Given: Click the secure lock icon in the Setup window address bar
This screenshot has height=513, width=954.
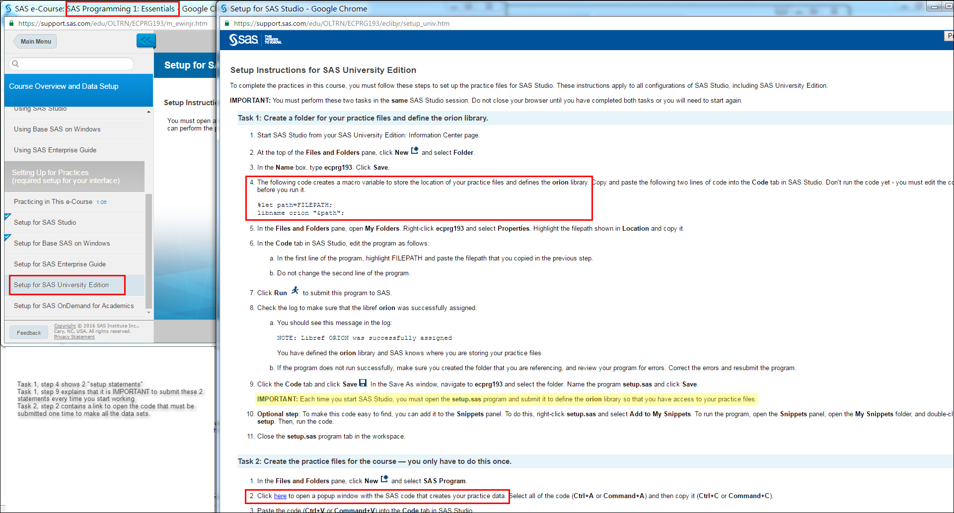Looking at the screenshot, I should click(227, 23).
